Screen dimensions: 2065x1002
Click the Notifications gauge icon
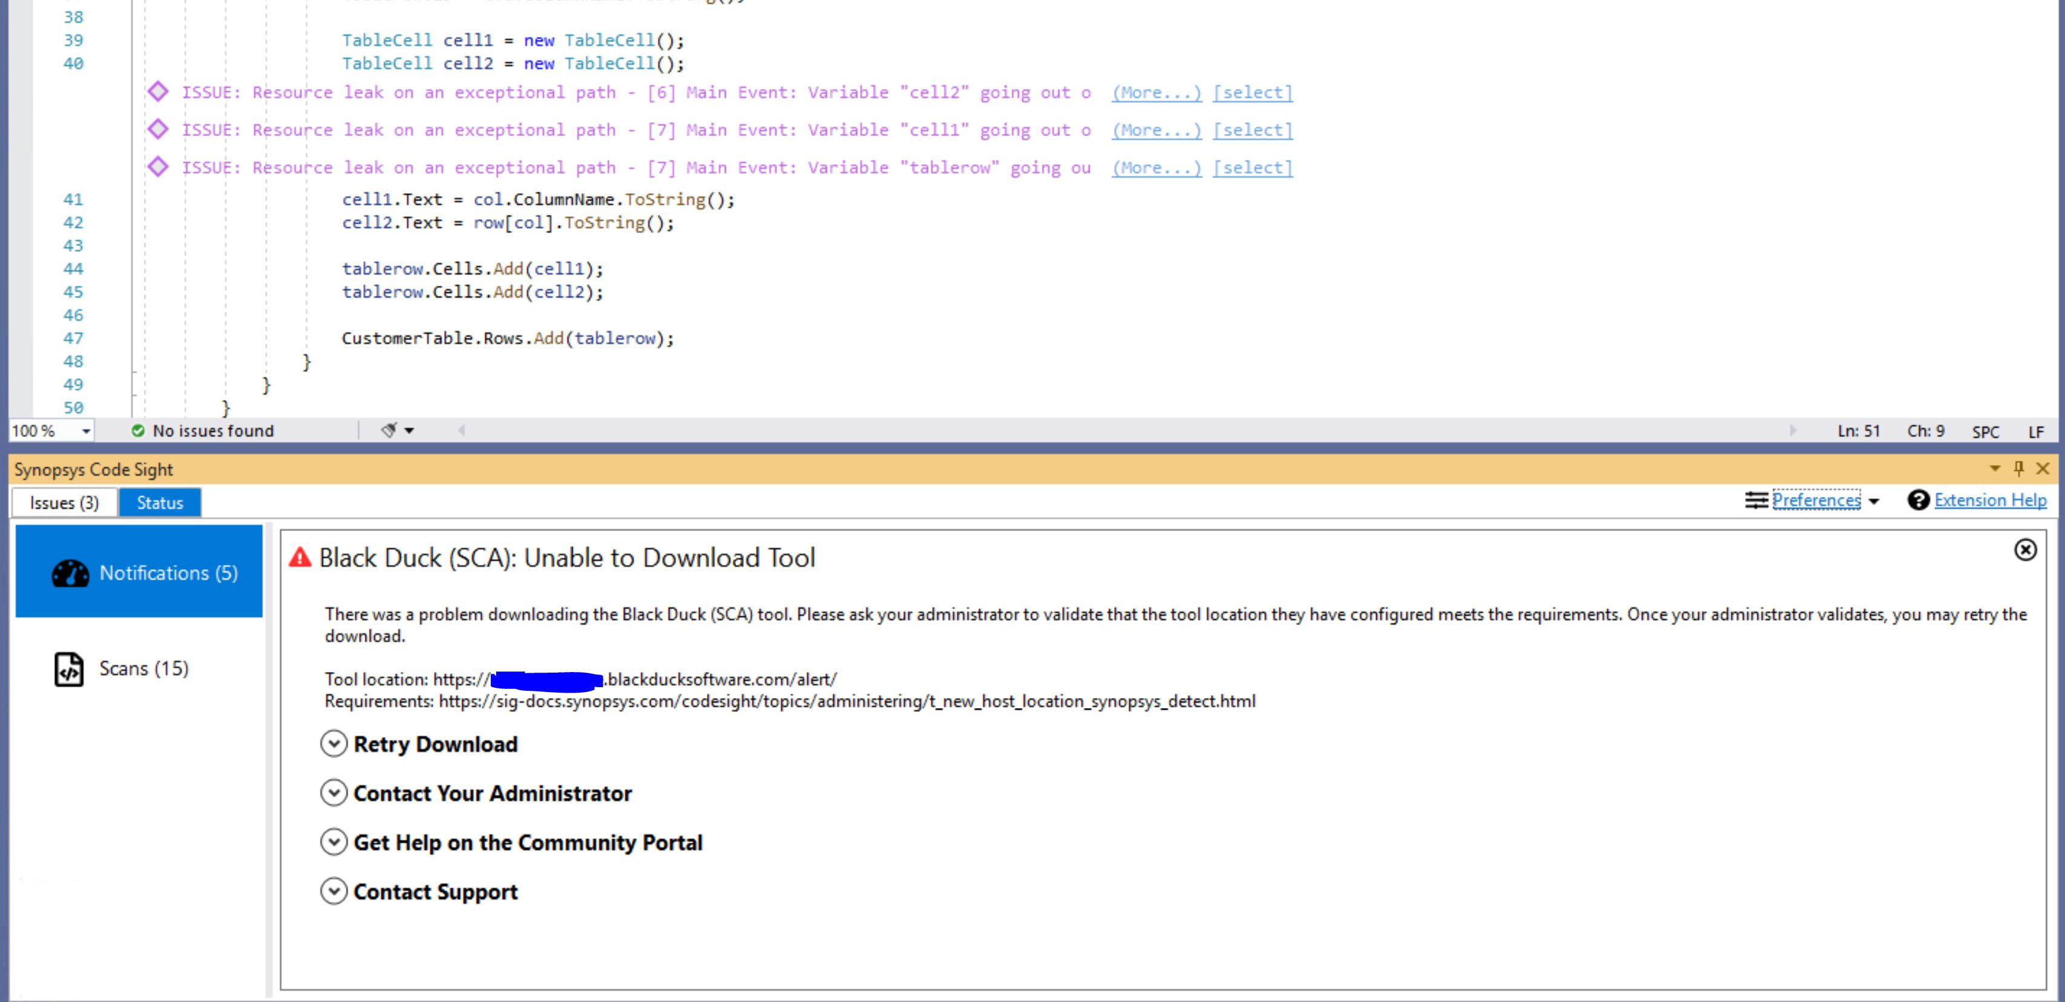pos(71,573)
